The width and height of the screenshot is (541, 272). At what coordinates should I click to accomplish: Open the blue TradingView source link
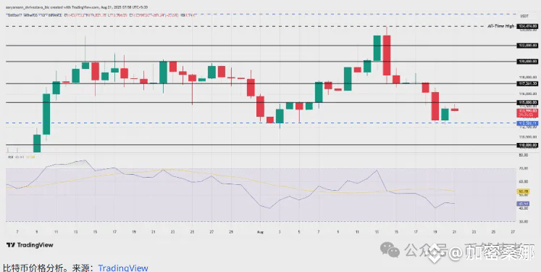123,268
